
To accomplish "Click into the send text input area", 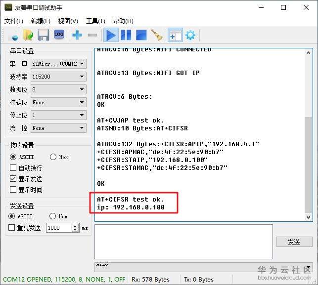I will tap(183, 242).
